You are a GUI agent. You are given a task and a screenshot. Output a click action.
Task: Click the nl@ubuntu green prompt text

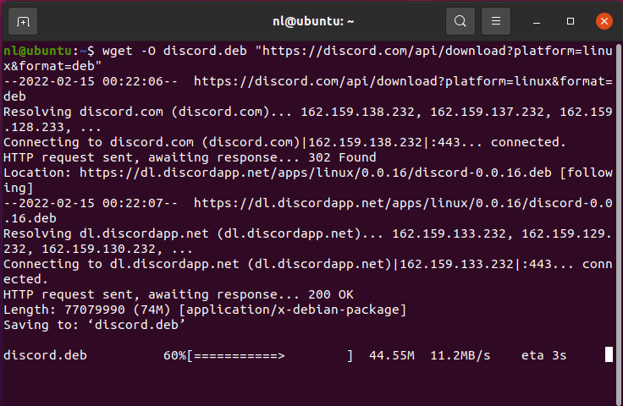coord(38,51)
